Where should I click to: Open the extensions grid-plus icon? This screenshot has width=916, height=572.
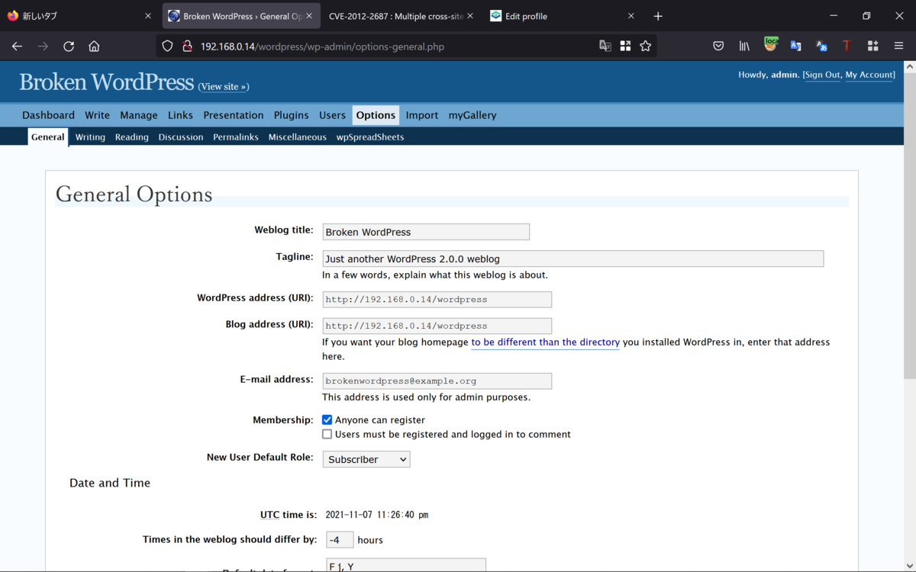tap(872, 47)
